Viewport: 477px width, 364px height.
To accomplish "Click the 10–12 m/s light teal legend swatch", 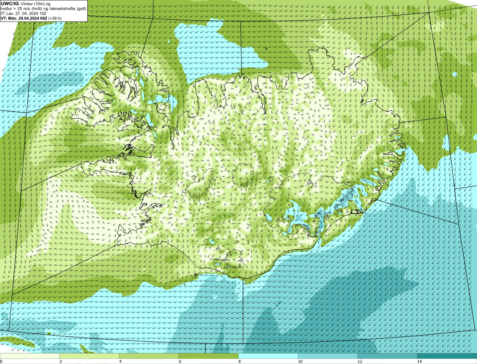I will pos(328,356).
